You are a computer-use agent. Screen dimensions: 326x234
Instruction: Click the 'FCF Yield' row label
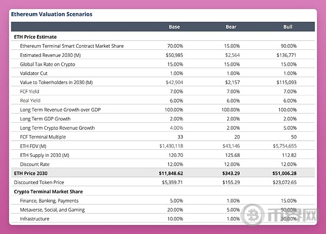pyautogui.click(x=29, y=91)
